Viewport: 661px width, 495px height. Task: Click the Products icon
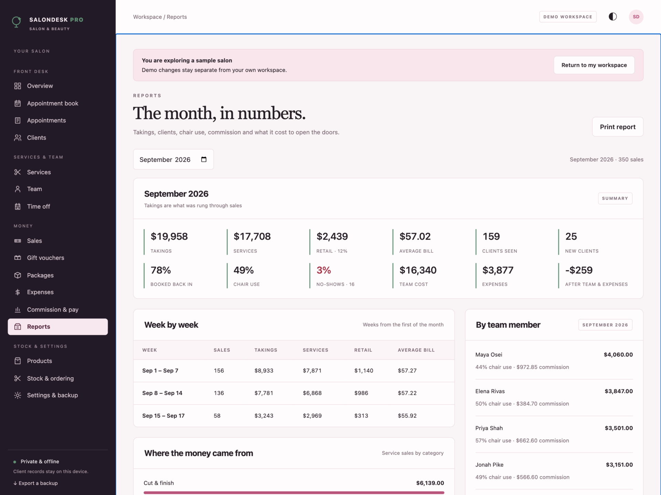18,361
